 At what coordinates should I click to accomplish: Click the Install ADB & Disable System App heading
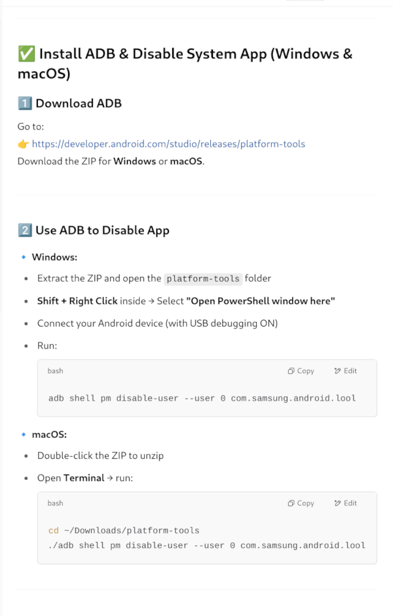coord(185,63)
